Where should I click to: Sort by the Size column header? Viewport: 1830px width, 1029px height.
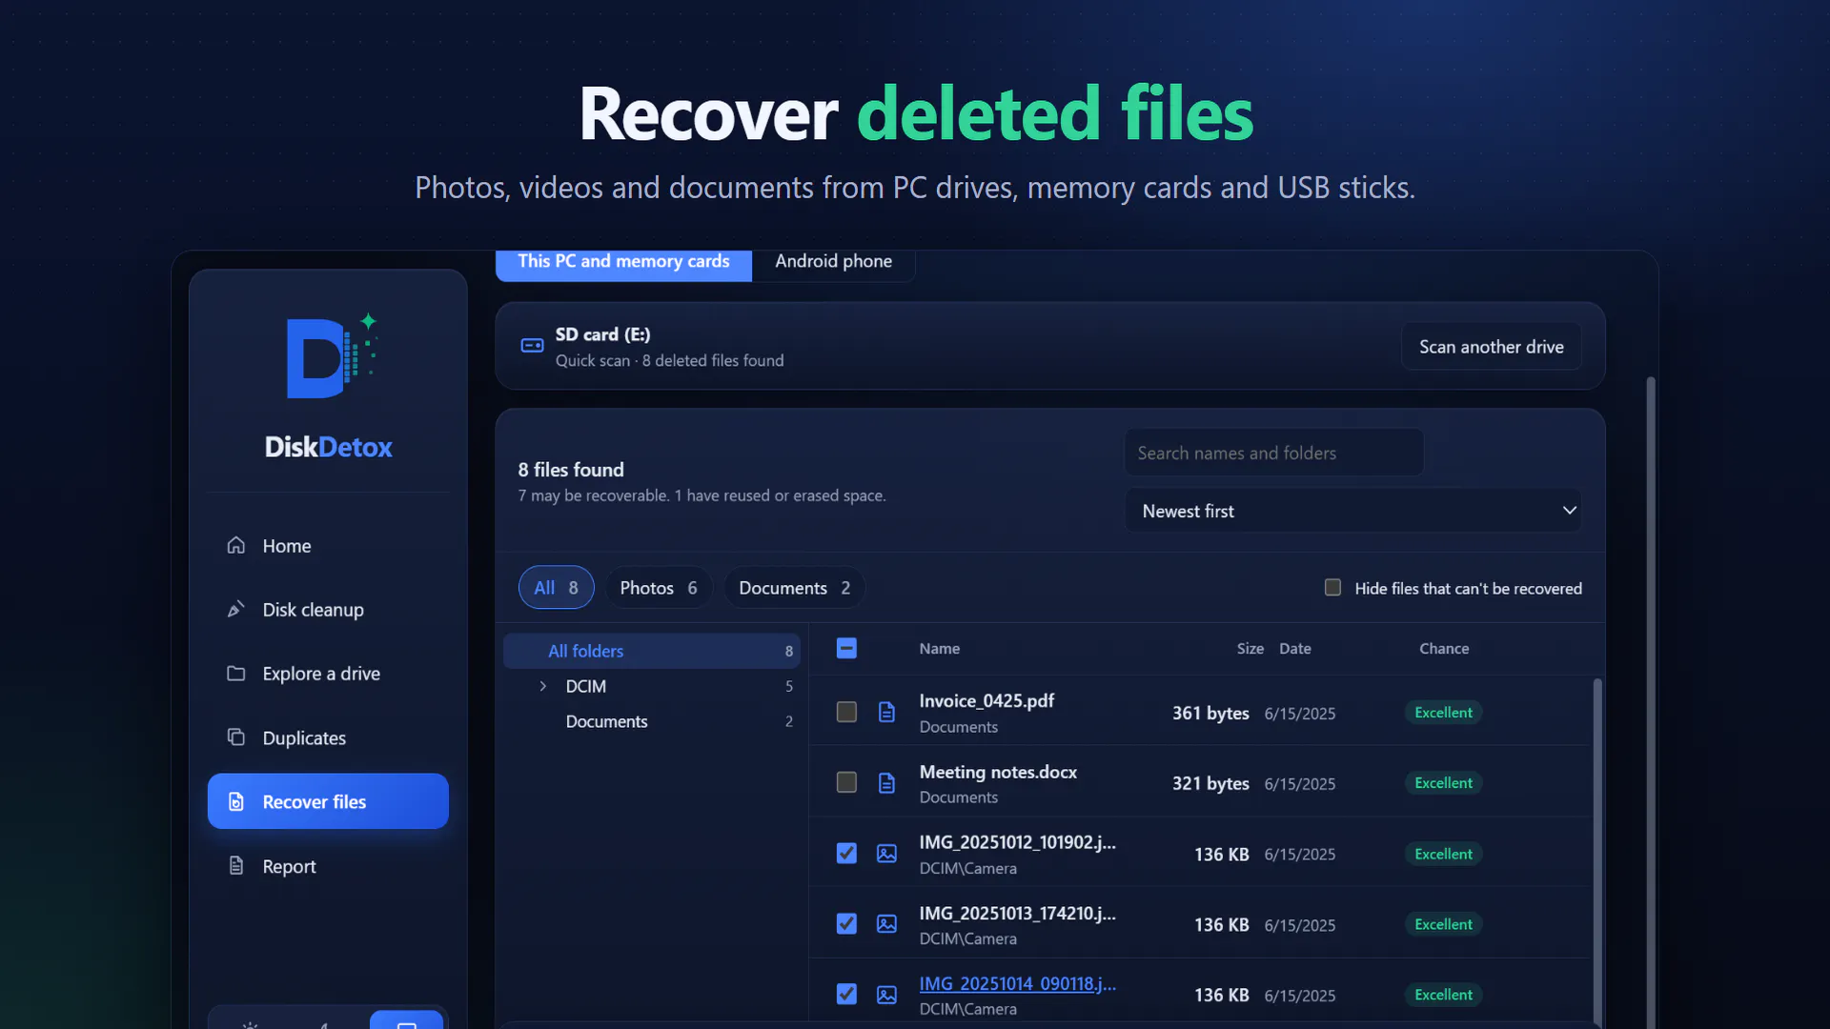1250,648
